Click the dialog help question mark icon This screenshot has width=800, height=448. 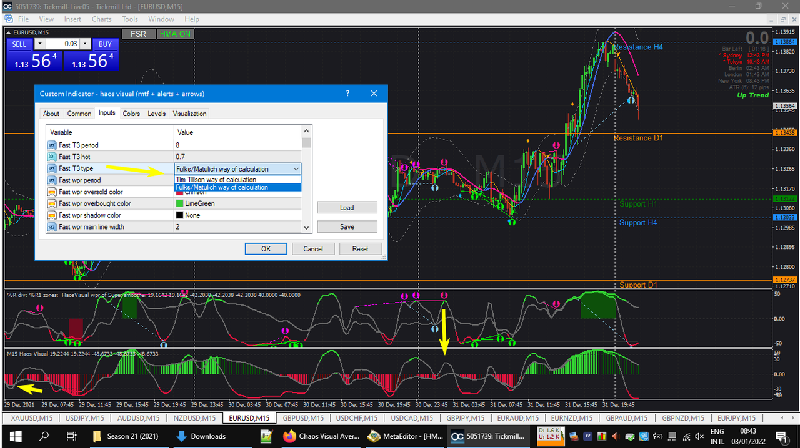[x=347, y=94]
